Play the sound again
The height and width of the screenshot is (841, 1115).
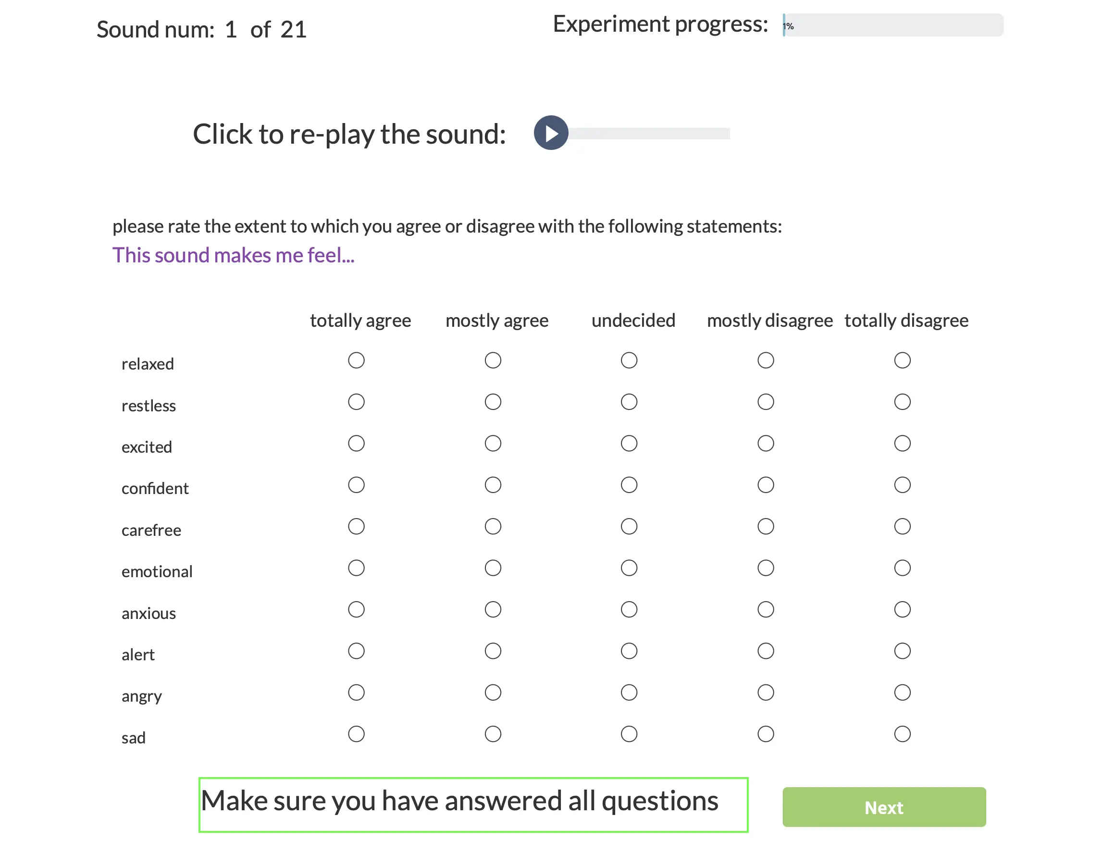tap(551, 133)
